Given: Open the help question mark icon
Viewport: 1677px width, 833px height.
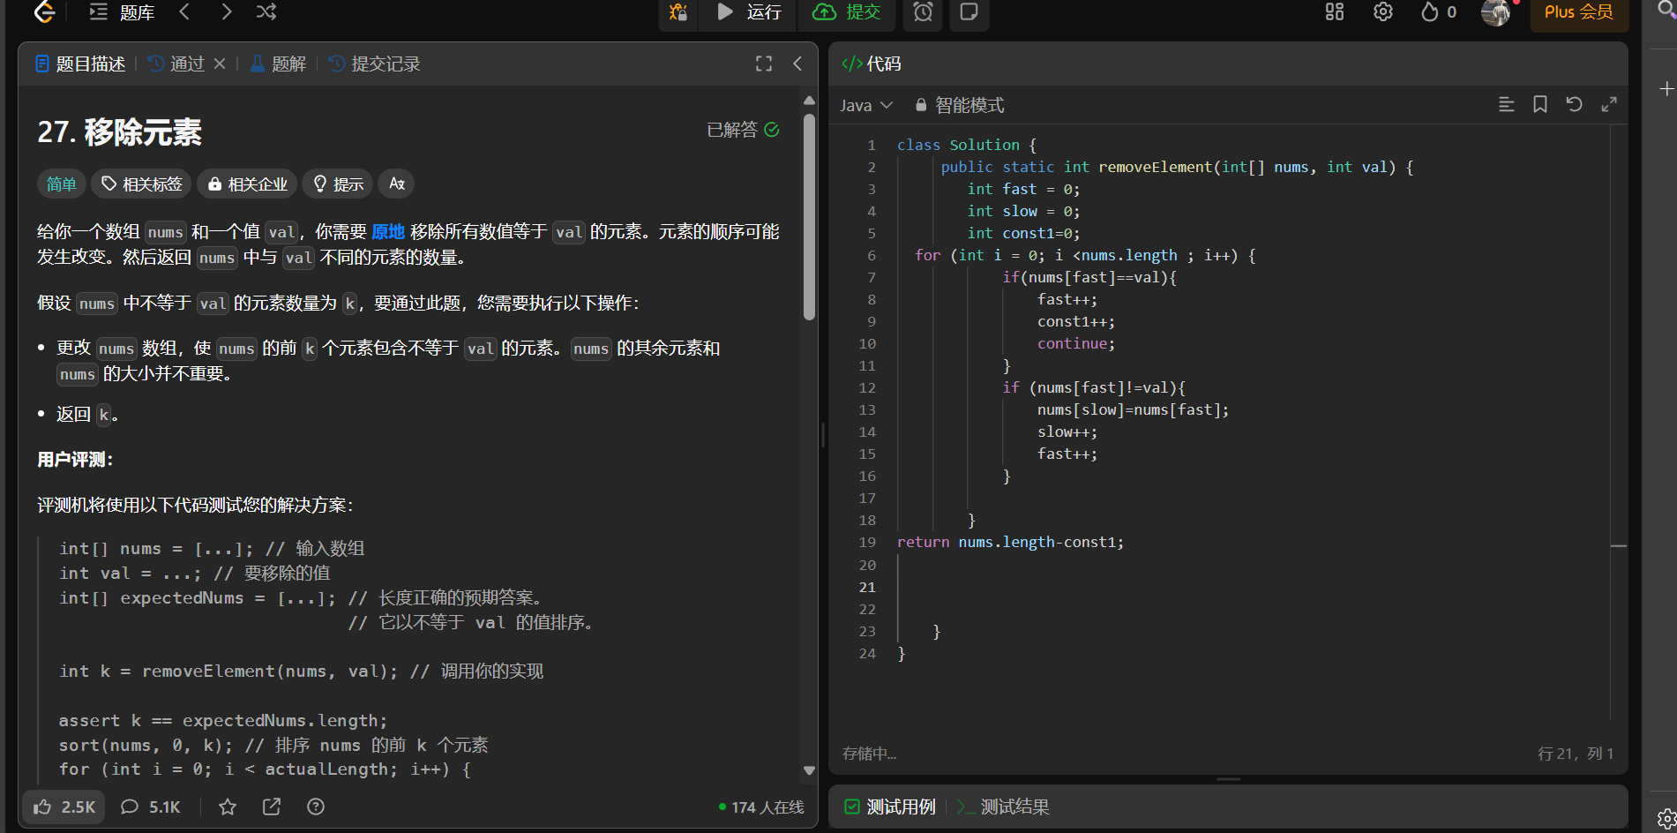Looking at the screenshot, I should [316, 807].
